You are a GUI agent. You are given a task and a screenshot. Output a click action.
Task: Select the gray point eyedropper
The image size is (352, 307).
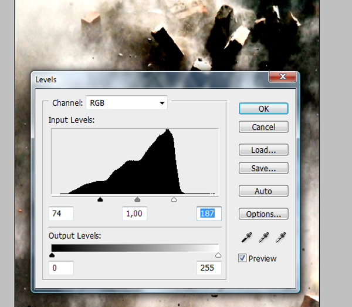[x=264, y=237]
